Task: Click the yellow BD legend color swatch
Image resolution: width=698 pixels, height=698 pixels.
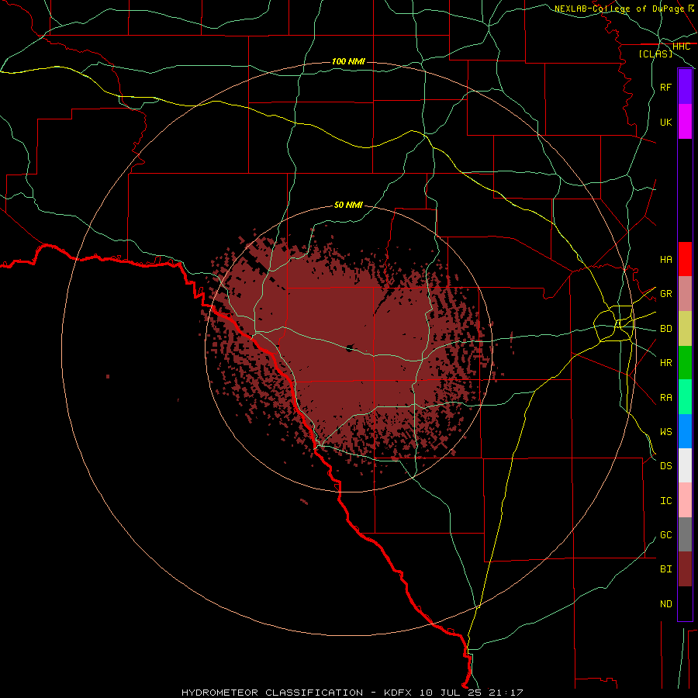Action: [x=685, y=329]
